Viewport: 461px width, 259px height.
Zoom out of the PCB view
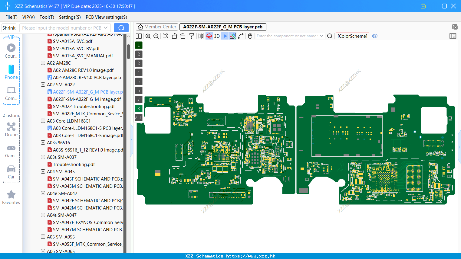[156, 36]
